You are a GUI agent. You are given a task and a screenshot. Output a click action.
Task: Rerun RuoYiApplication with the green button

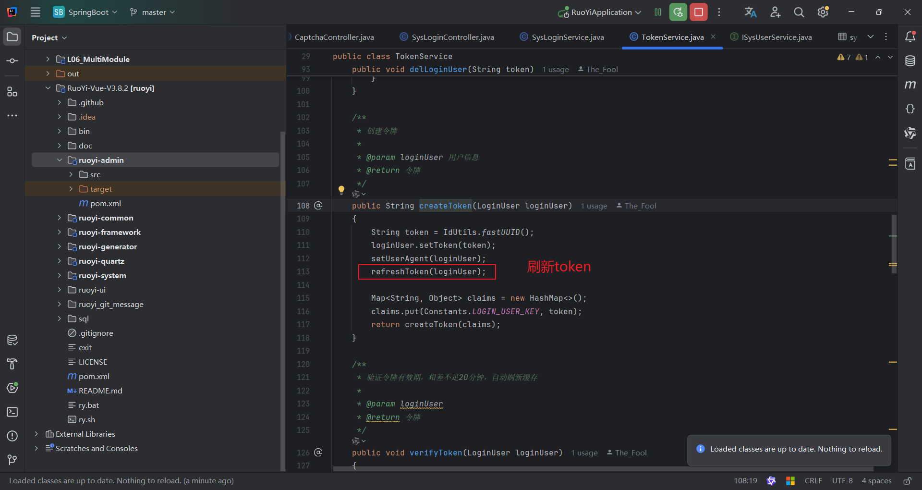pyautogui.click(x=678, y=12)
